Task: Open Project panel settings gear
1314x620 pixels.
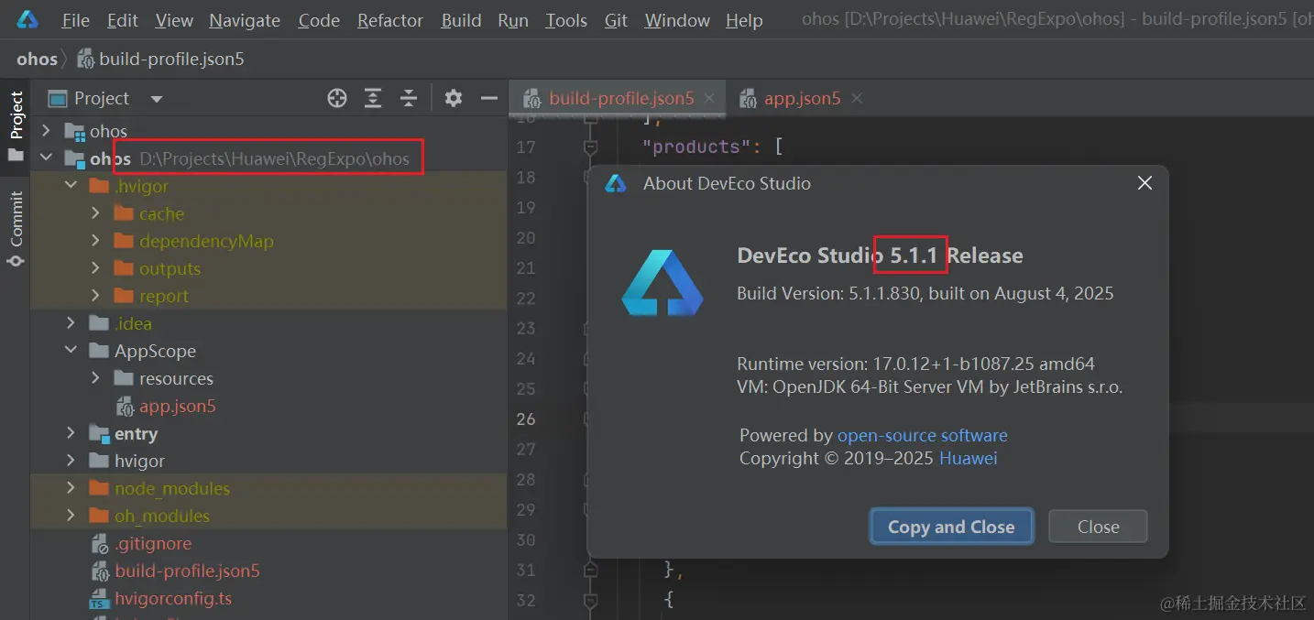Action: tap(454, 98)
